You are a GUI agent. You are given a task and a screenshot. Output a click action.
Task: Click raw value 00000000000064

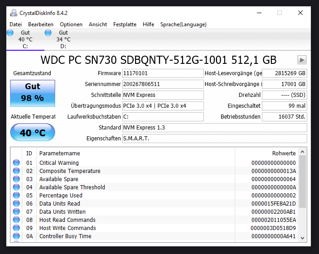(x=273, y=179)
